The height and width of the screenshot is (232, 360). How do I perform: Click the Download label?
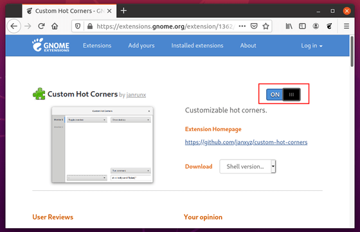coord(199,166)
